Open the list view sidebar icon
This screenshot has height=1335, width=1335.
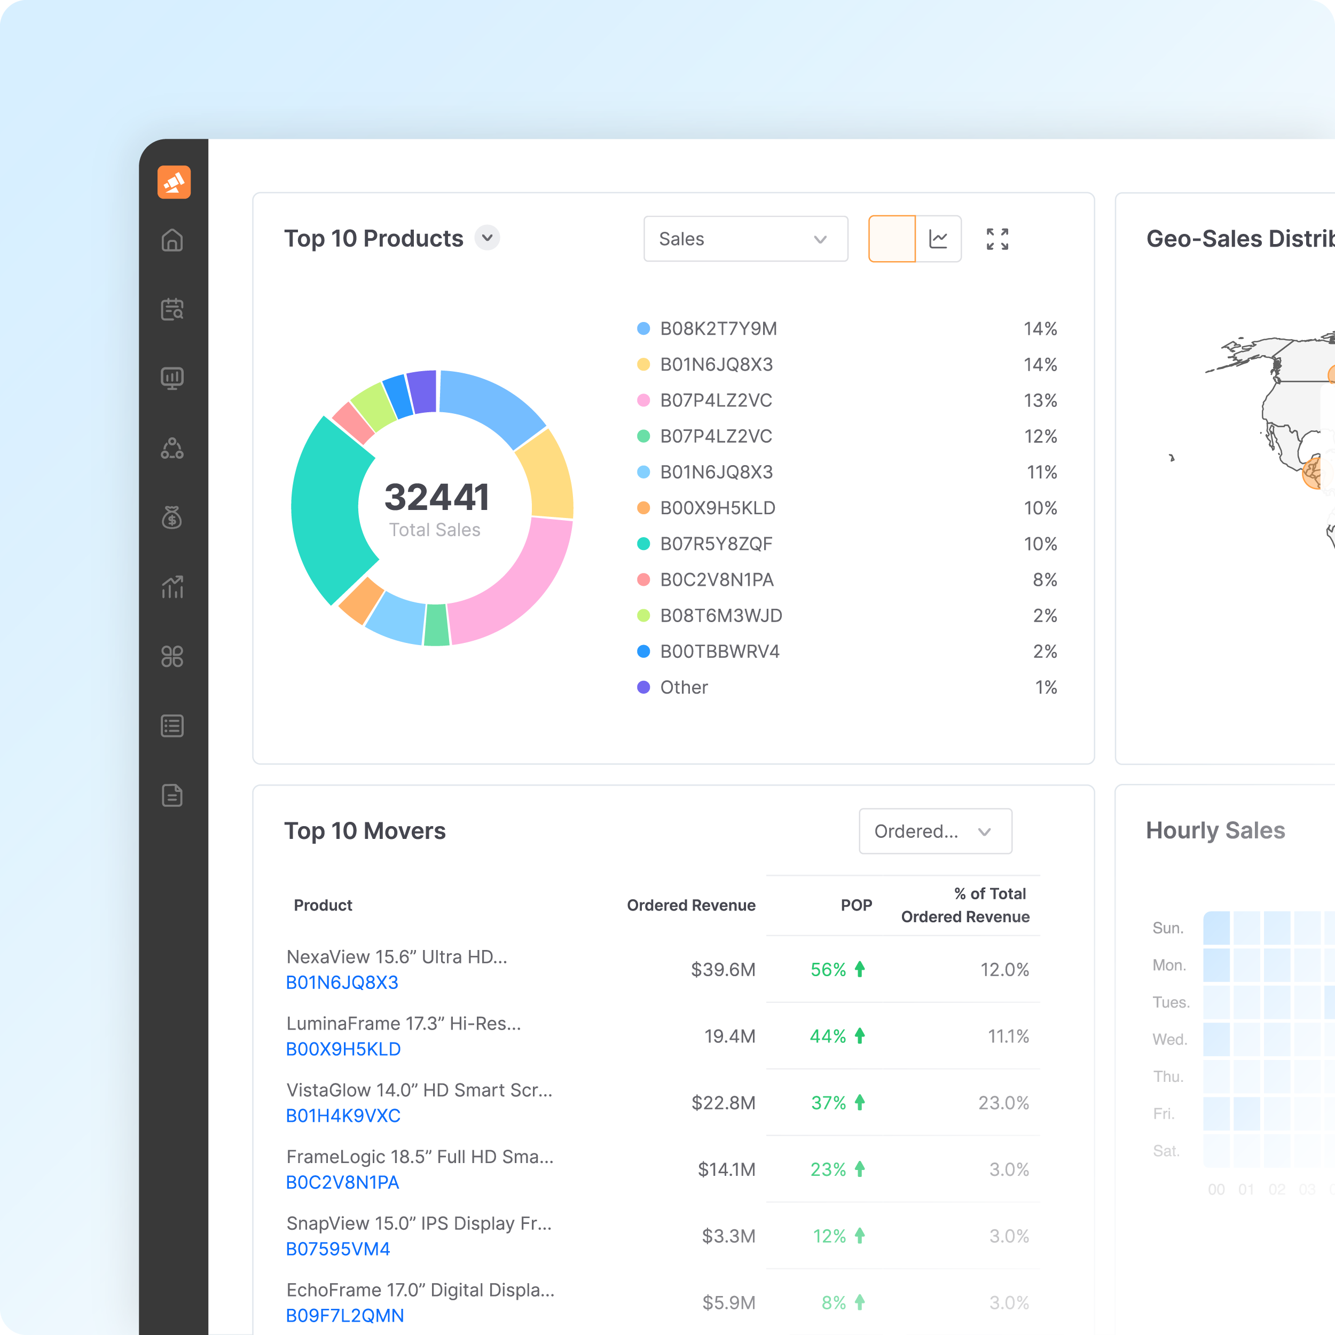(x=172, y=726)
